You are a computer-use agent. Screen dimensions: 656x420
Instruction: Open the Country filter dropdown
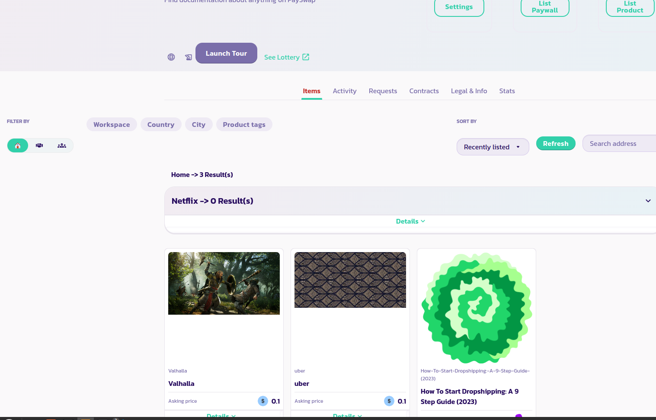pos(160,124)
